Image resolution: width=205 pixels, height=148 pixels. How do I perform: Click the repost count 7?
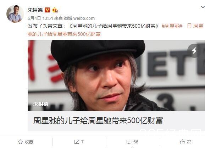pyautogui.click(x=82, y=142)
